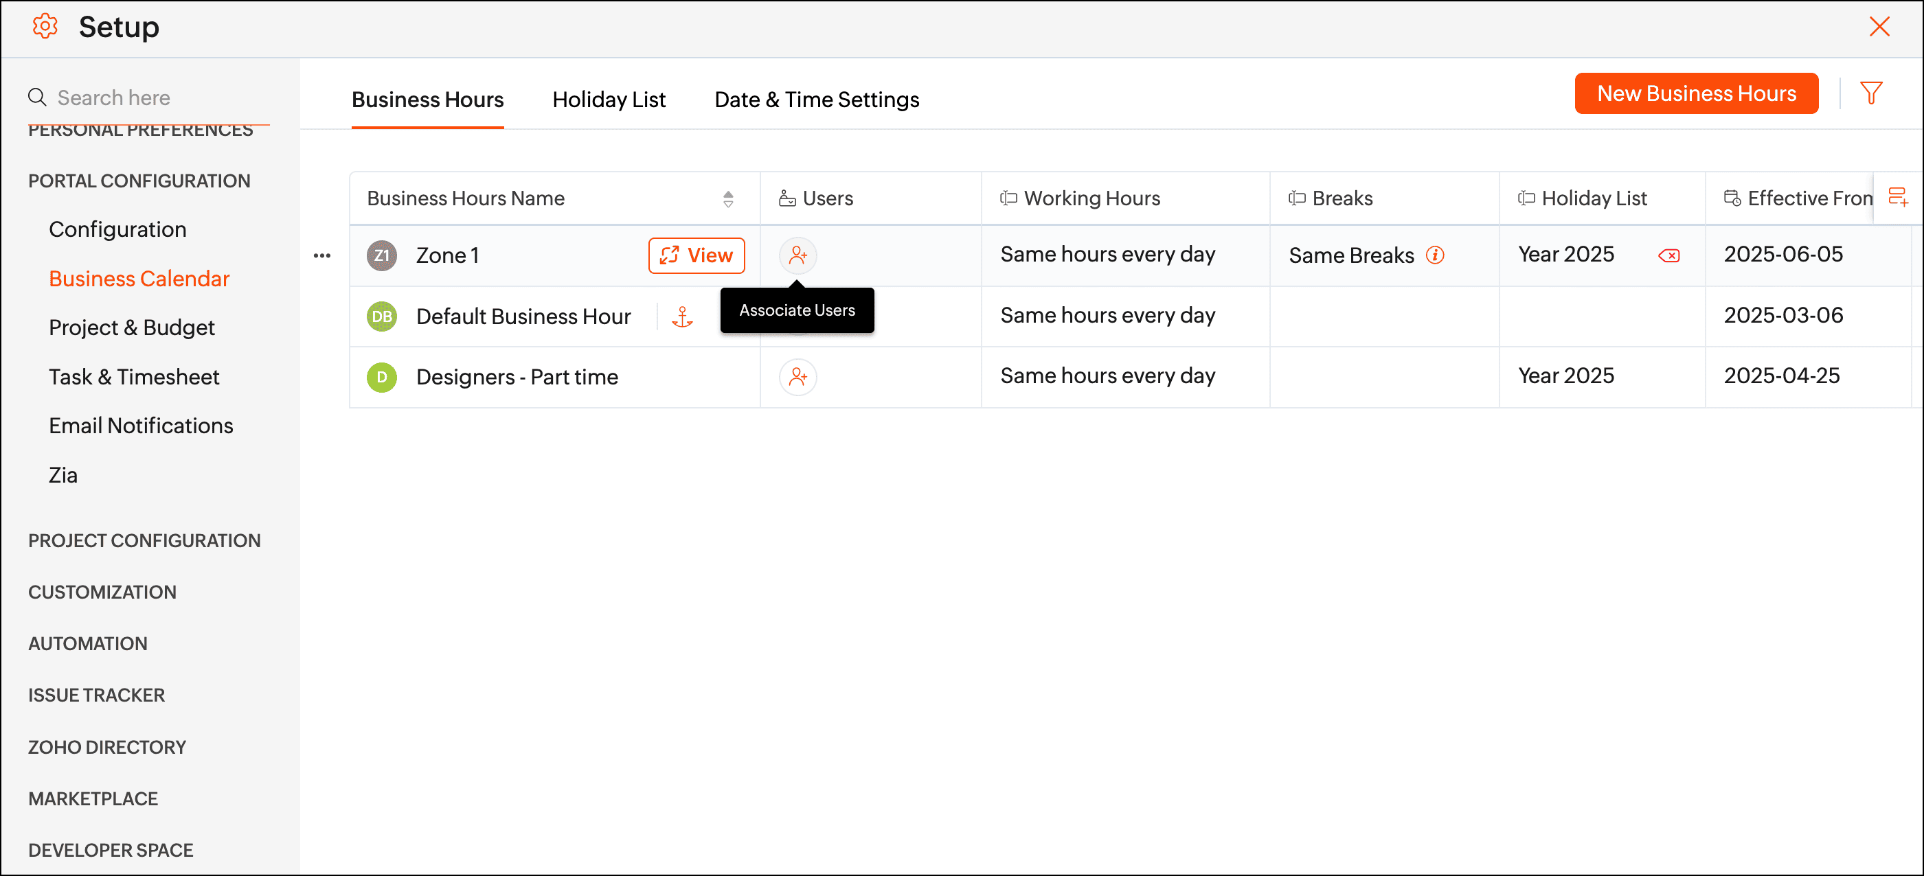Viewport: 1924px width, 876px height.
Task: Click Year 2025 in Designers row
Action: (x=1565, y=376)
